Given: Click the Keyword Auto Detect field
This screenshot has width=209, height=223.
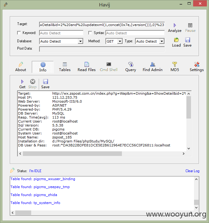Looking at the screenshot, I should [61, 33].
